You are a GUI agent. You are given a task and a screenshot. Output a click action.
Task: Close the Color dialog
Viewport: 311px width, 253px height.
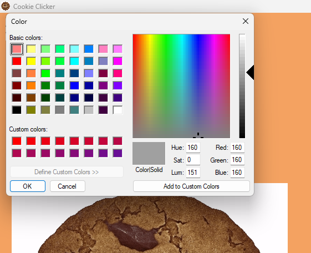click(246, 21)
